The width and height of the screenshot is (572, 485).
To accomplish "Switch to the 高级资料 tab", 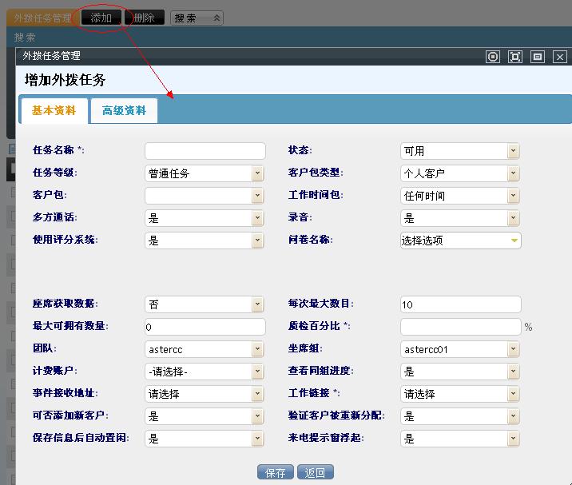I will pyautogui.click(x=124, y=111).
